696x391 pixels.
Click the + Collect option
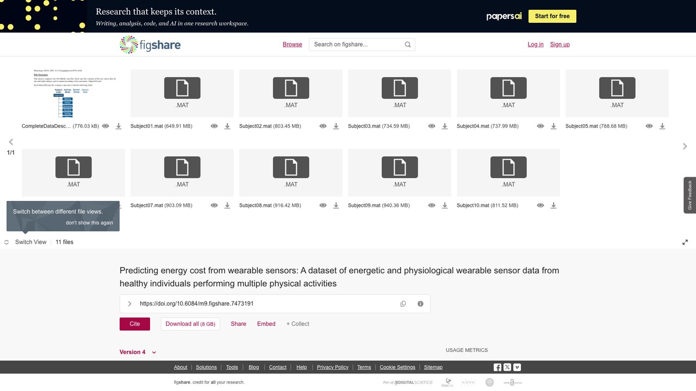297,324
